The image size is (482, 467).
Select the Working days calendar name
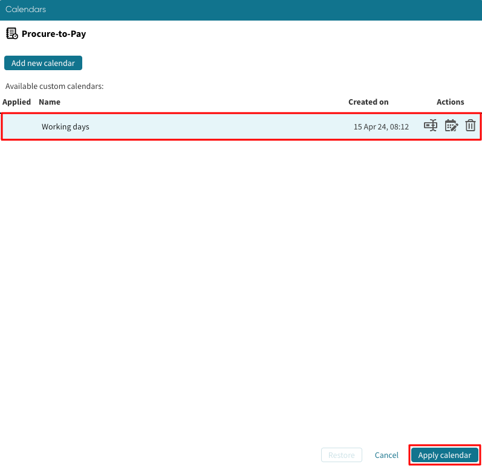65,126
